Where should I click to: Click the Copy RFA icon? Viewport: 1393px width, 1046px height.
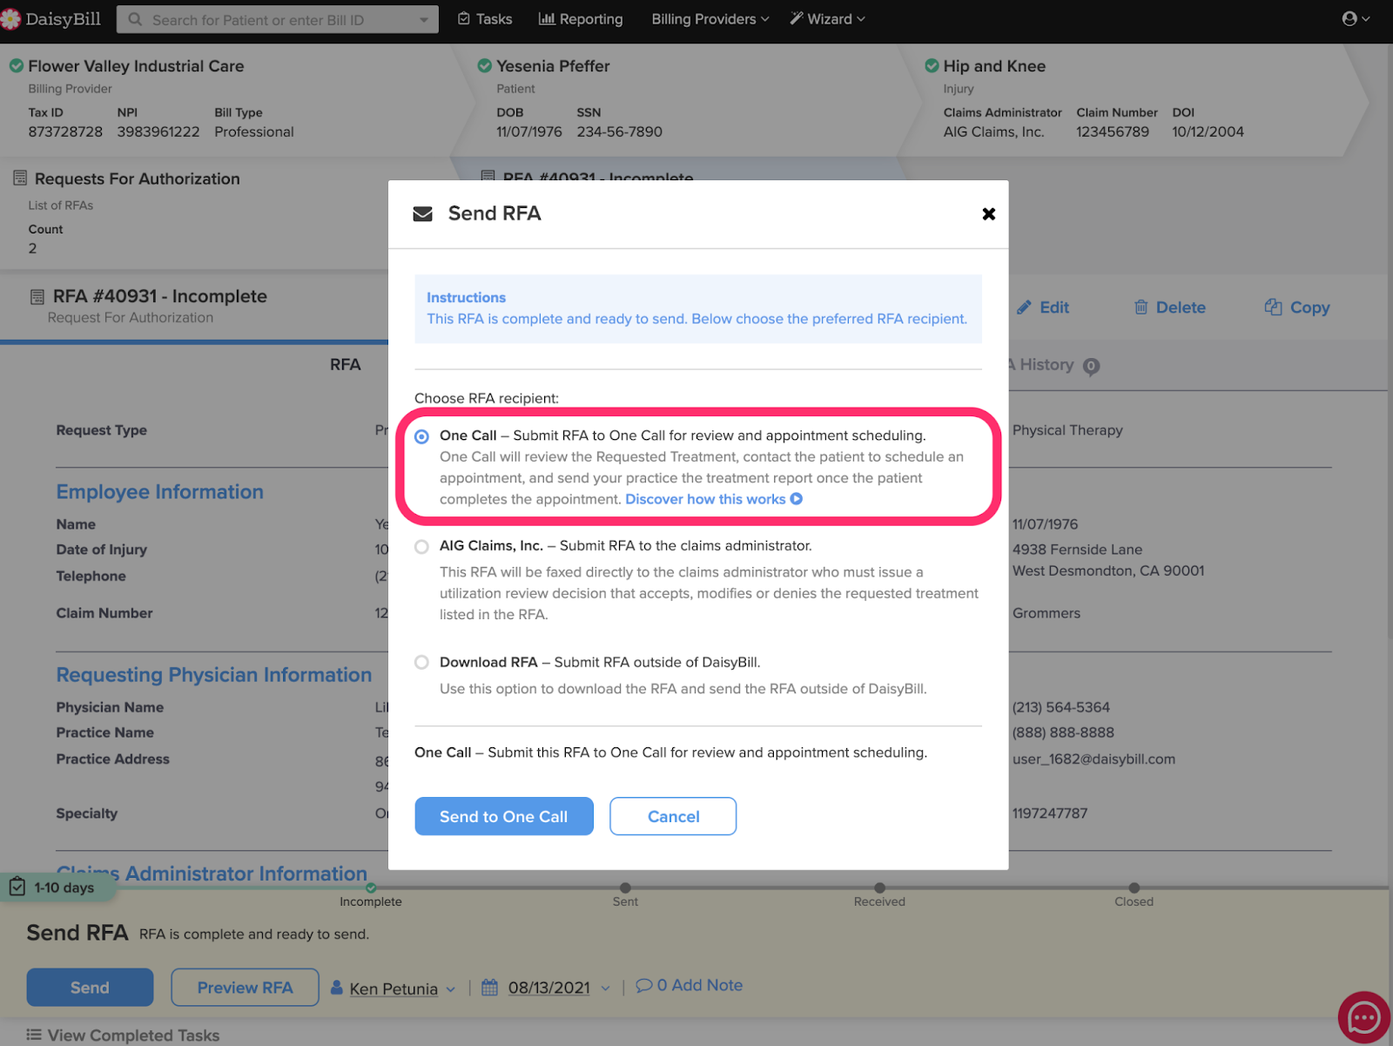click(x=1273, y=307)
